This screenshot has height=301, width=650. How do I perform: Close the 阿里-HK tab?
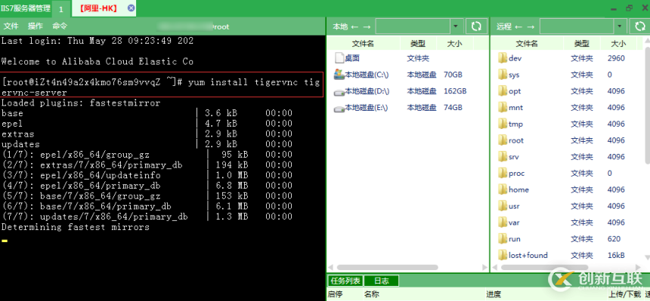[131, 8]
